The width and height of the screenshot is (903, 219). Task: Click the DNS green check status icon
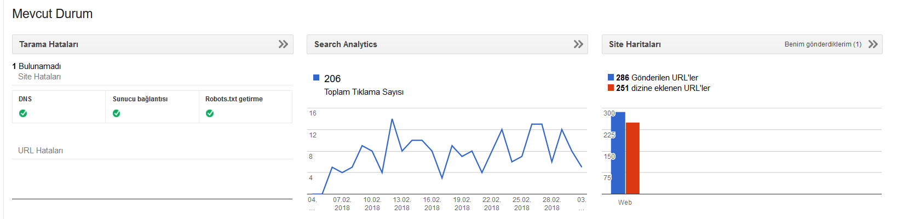click(x=23, y=113)
